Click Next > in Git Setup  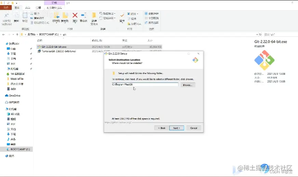[177, 128]
